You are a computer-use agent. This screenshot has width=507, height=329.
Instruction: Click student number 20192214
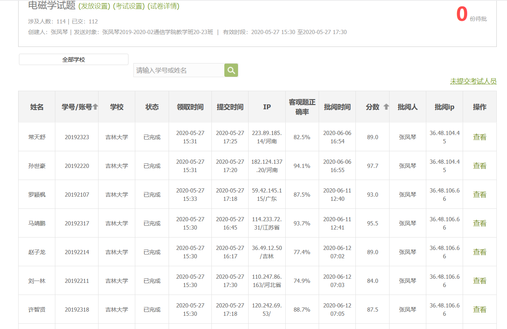[77, 252]
